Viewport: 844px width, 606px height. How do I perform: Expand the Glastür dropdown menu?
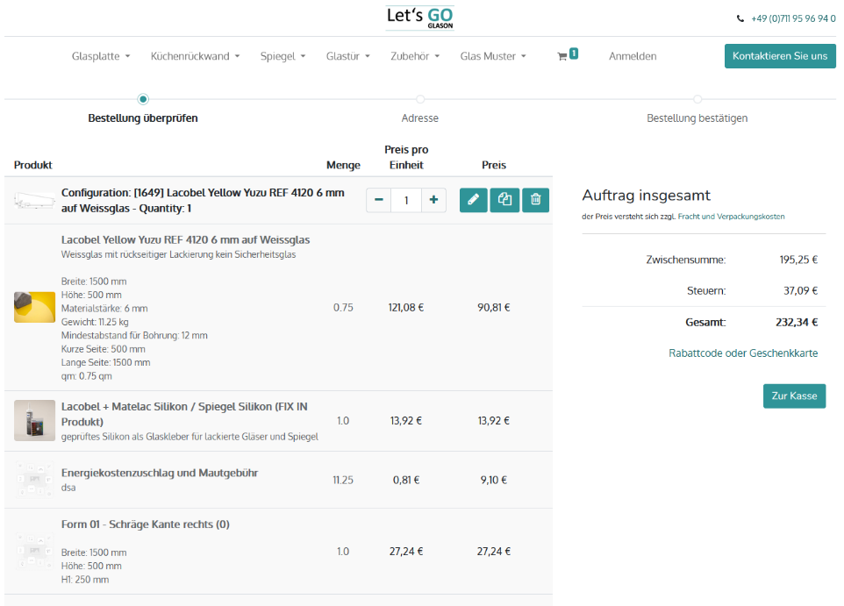click(x=348, y=56)
